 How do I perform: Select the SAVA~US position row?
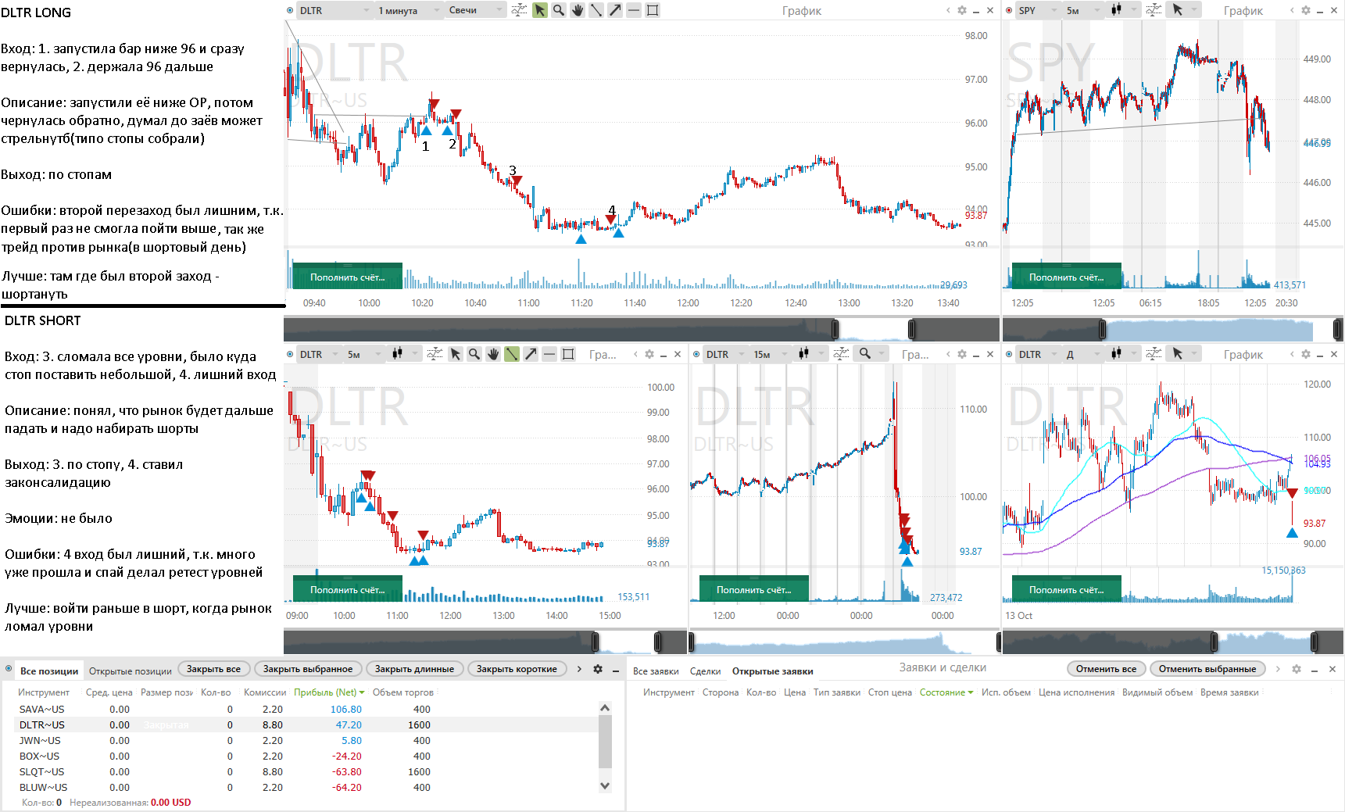(x=306, y=710)
